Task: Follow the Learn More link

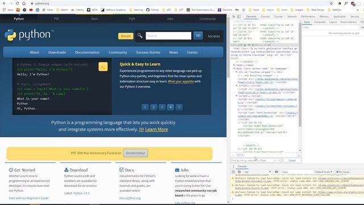Action: point(156,129)
